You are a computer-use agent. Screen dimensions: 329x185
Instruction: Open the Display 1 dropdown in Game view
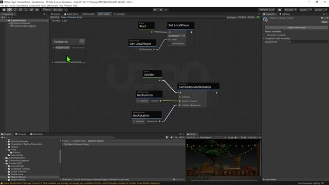pyautogui.click(x=192, y=138)
